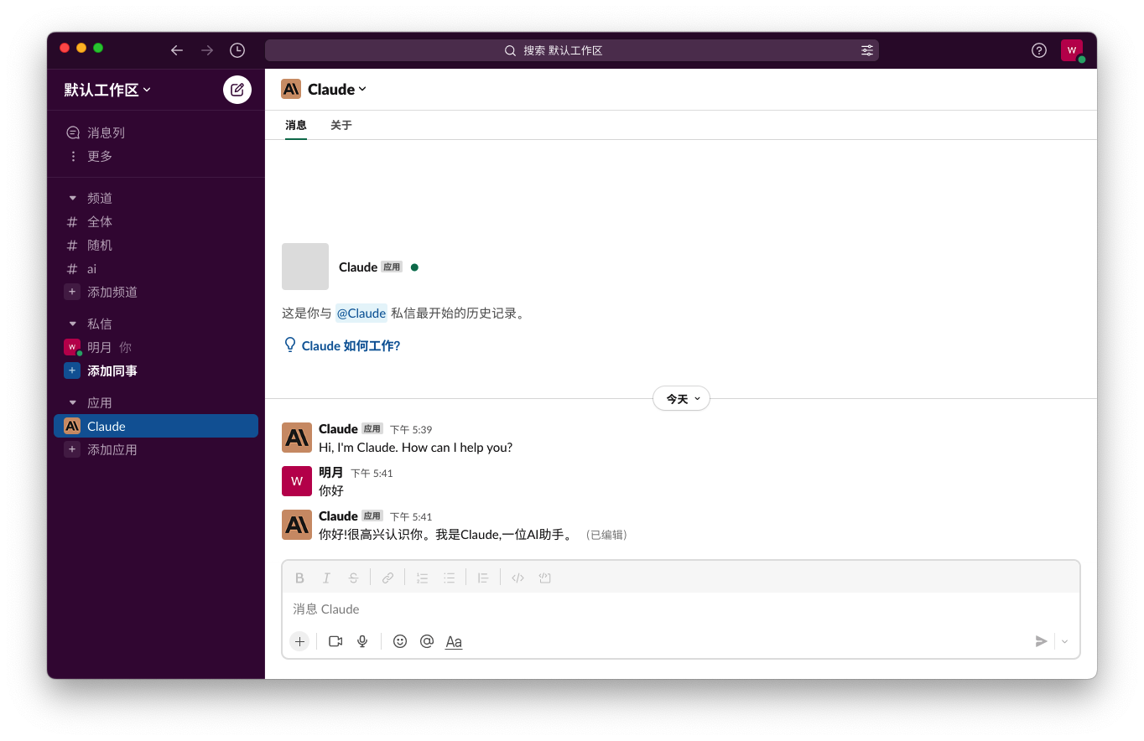Insert a link using the link icon
The height and width of the screenshot is (741, 1144).
point(387,578)
